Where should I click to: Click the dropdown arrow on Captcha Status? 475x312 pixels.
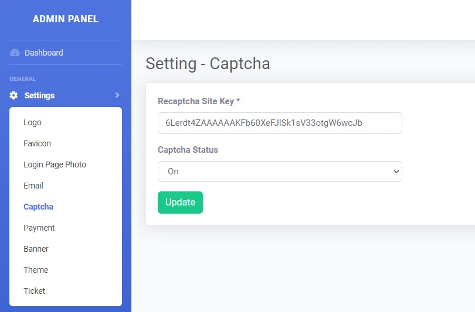click(x=396, y=172)
